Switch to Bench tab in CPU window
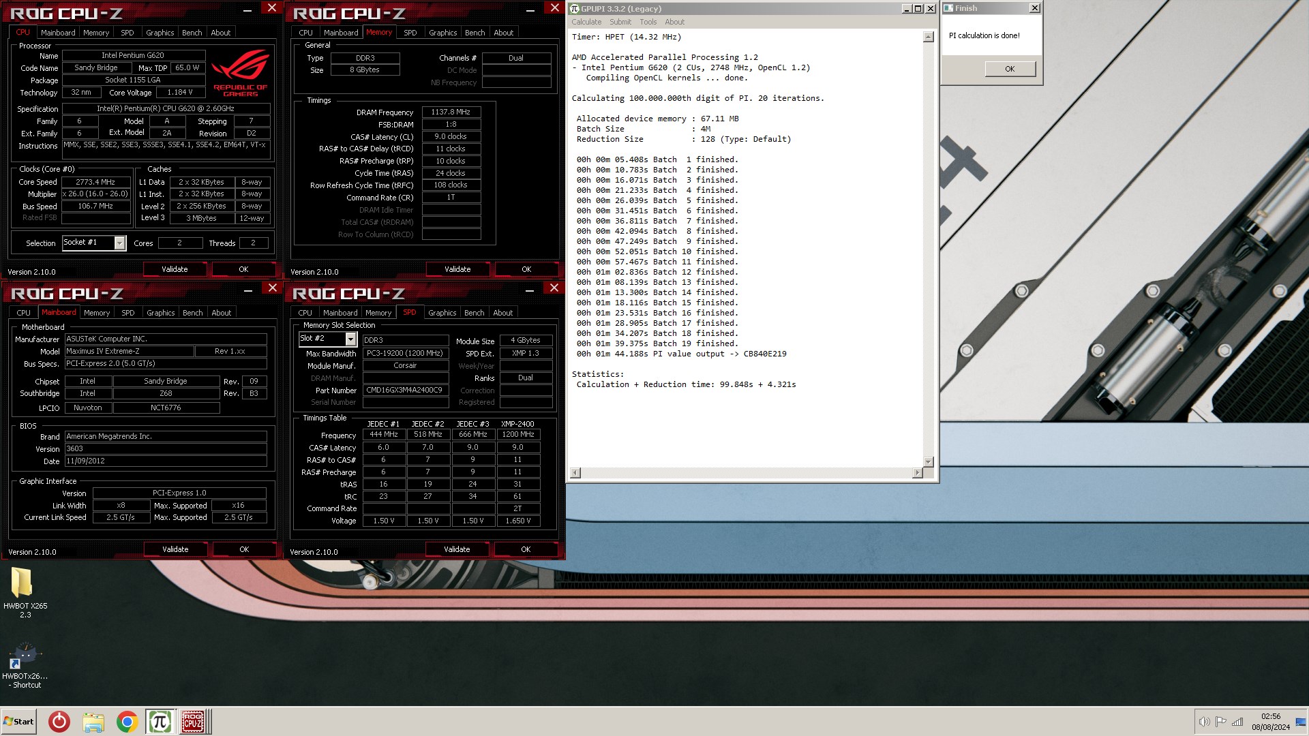The width and height of the screenshot is (1309, 736). tap(192, 33)
